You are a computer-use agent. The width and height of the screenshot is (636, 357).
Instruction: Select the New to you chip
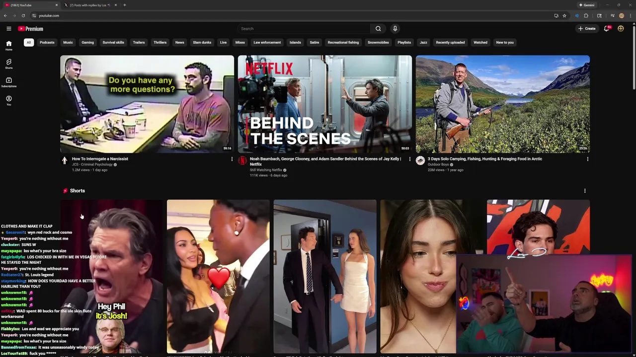pos(505,43)
